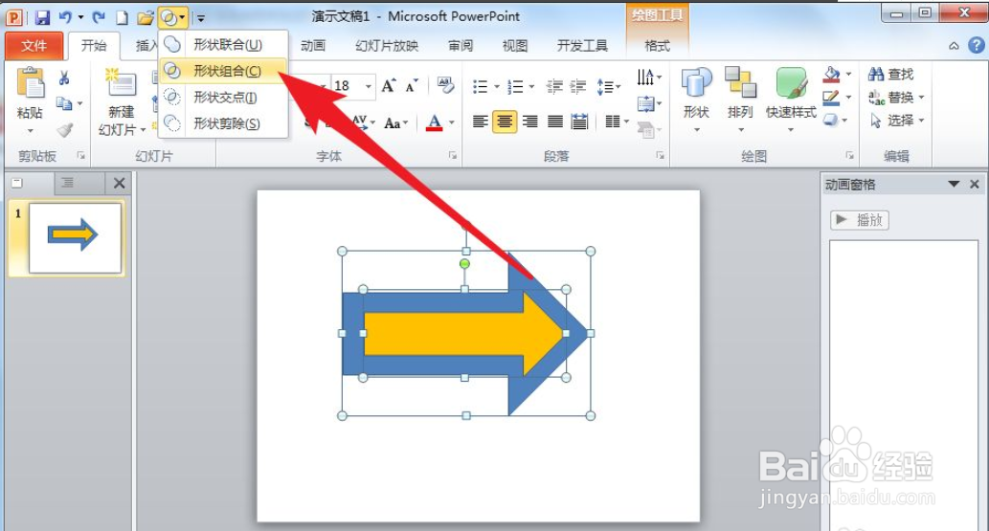The width and height of the screenshot is (989, 531).
Task: Open the 快速样式 quick styles gallery
Action: click(x=790, y=98)
